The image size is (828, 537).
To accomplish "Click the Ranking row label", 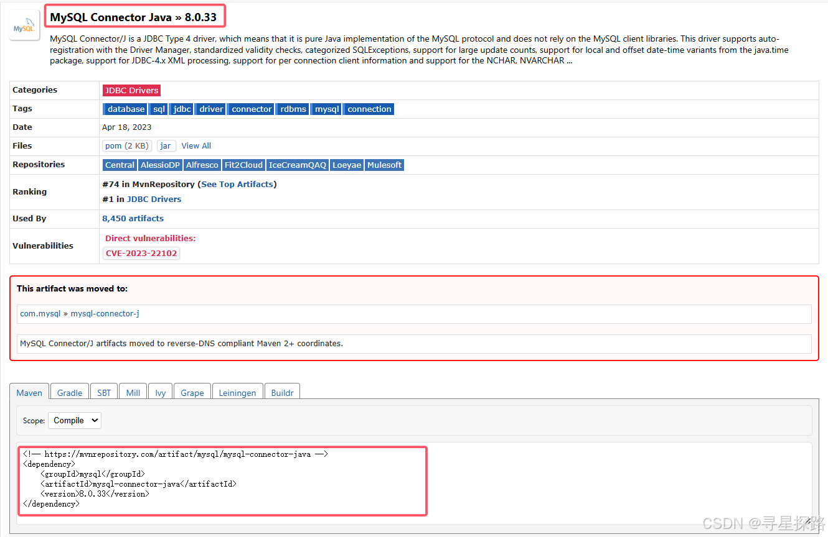I will click(x=29, y=192).
